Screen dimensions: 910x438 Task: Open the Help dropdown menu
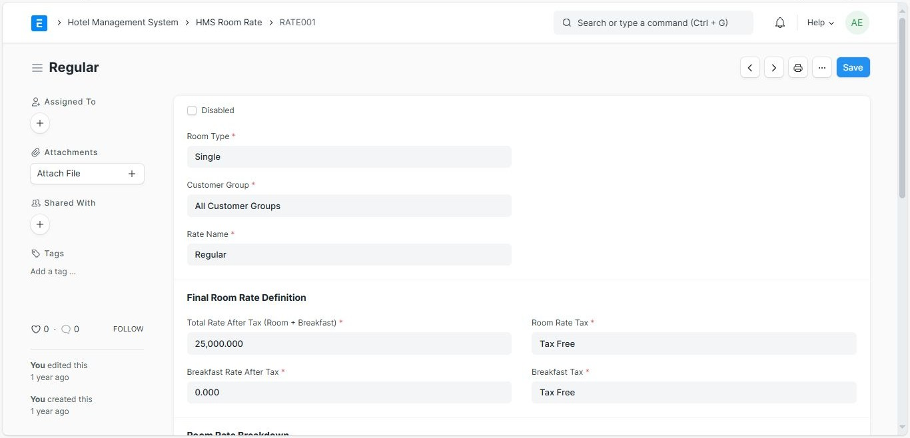[x=820, y=23]
